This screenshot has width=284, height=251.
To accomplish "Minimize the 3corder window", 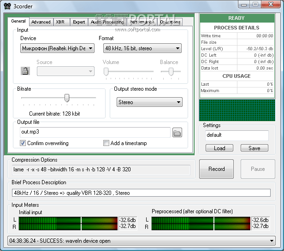I will click(244, 5).
